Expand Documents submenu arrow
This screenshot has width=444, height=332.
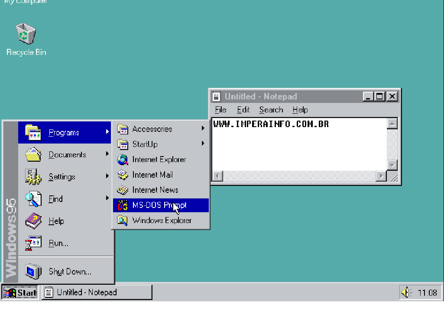[x=107, y=154]
